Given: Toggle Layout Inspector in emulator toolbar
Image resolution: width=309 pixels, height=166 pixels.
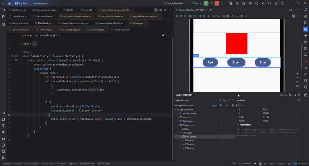Looking at the screenshot, I should tap(294, 16).
